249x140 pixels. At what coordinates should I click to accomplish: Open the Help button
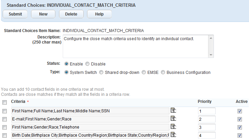(x=99, y=14)
